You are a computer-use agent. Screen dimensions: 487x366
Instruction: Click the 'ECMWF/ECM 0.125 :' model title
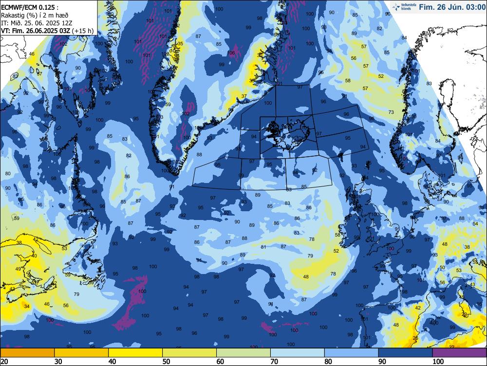click(x=29, y=7)
